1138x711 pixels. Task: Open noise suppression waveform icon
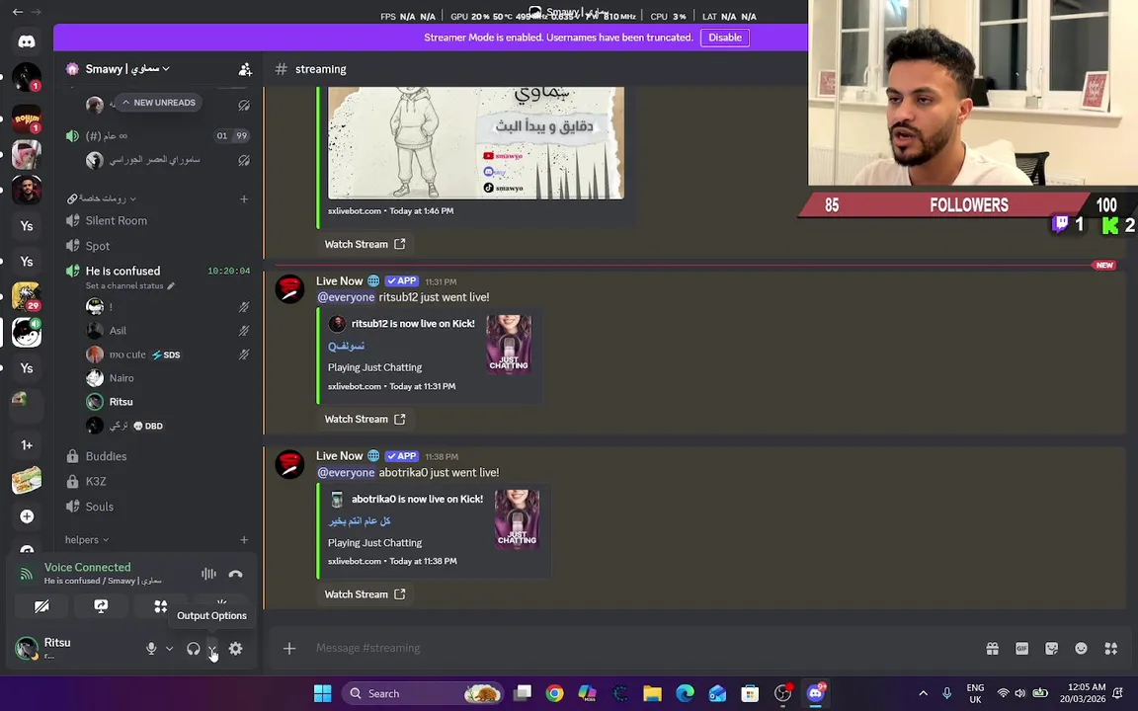tap(208, 574)
